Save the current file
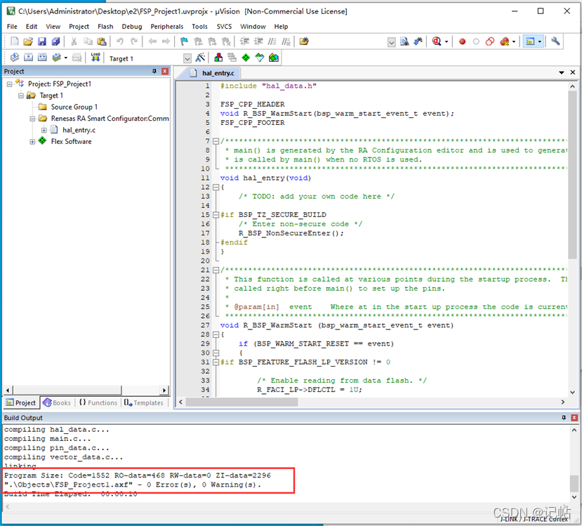Viewport: 582px width, 526px height. (42, 41)
